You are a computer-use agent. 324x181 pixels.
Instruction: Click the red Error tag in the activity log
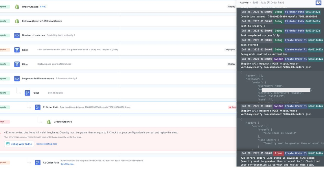(x=278, y=153)
